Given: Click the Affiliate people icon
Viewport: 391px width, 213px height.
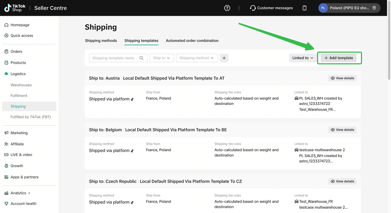Looking at the screenshot, I should pyautogui.click(x=6, y=144).
